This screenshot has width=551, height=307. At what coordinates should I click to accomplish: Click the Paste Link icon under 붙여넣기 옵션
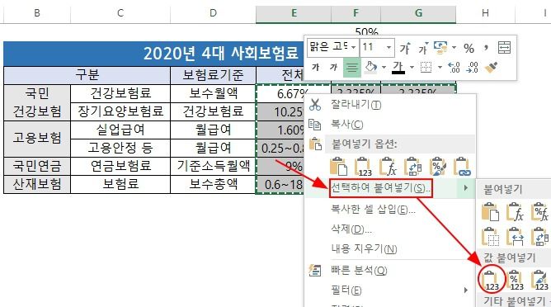click(x=463, y=167)
